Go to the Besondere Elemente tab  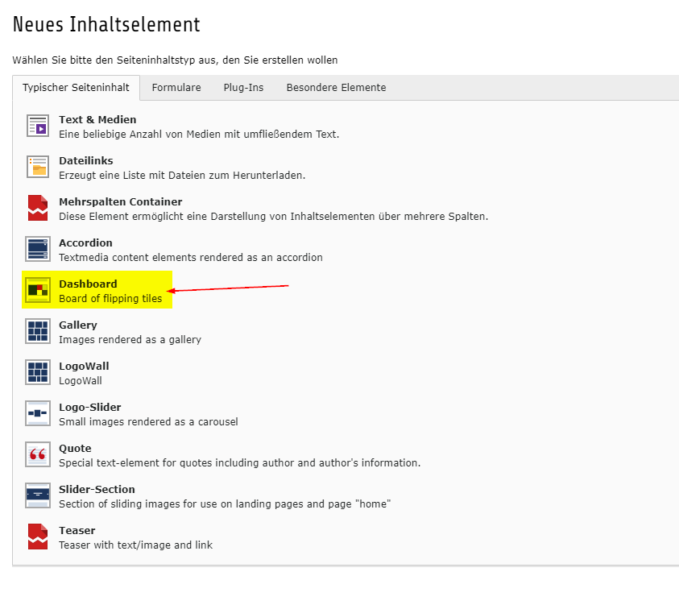[336, 88]
